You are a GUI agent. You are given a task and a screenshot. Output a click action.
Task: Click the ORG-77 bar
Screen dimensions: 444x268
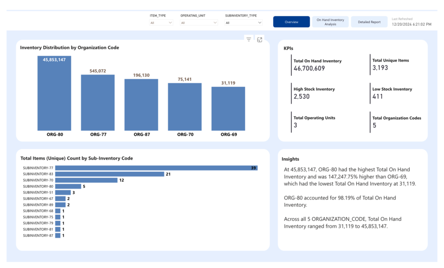click(98, 102)
